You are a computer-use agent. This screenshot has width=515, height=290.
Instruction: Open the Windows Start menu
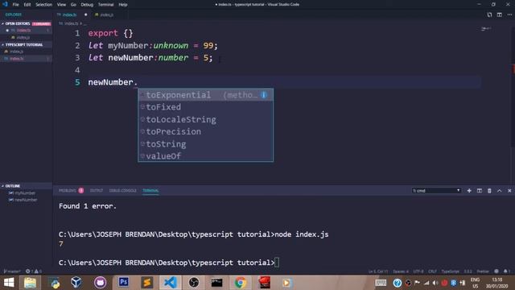point(9,283)
